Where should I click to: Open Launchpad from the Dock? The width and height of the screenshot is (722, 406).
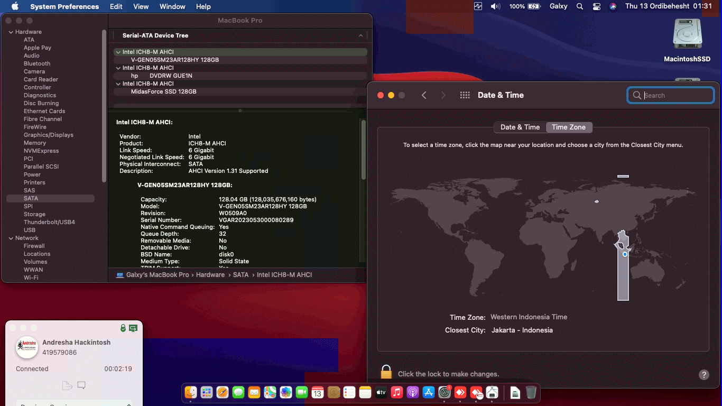point(207,392)
